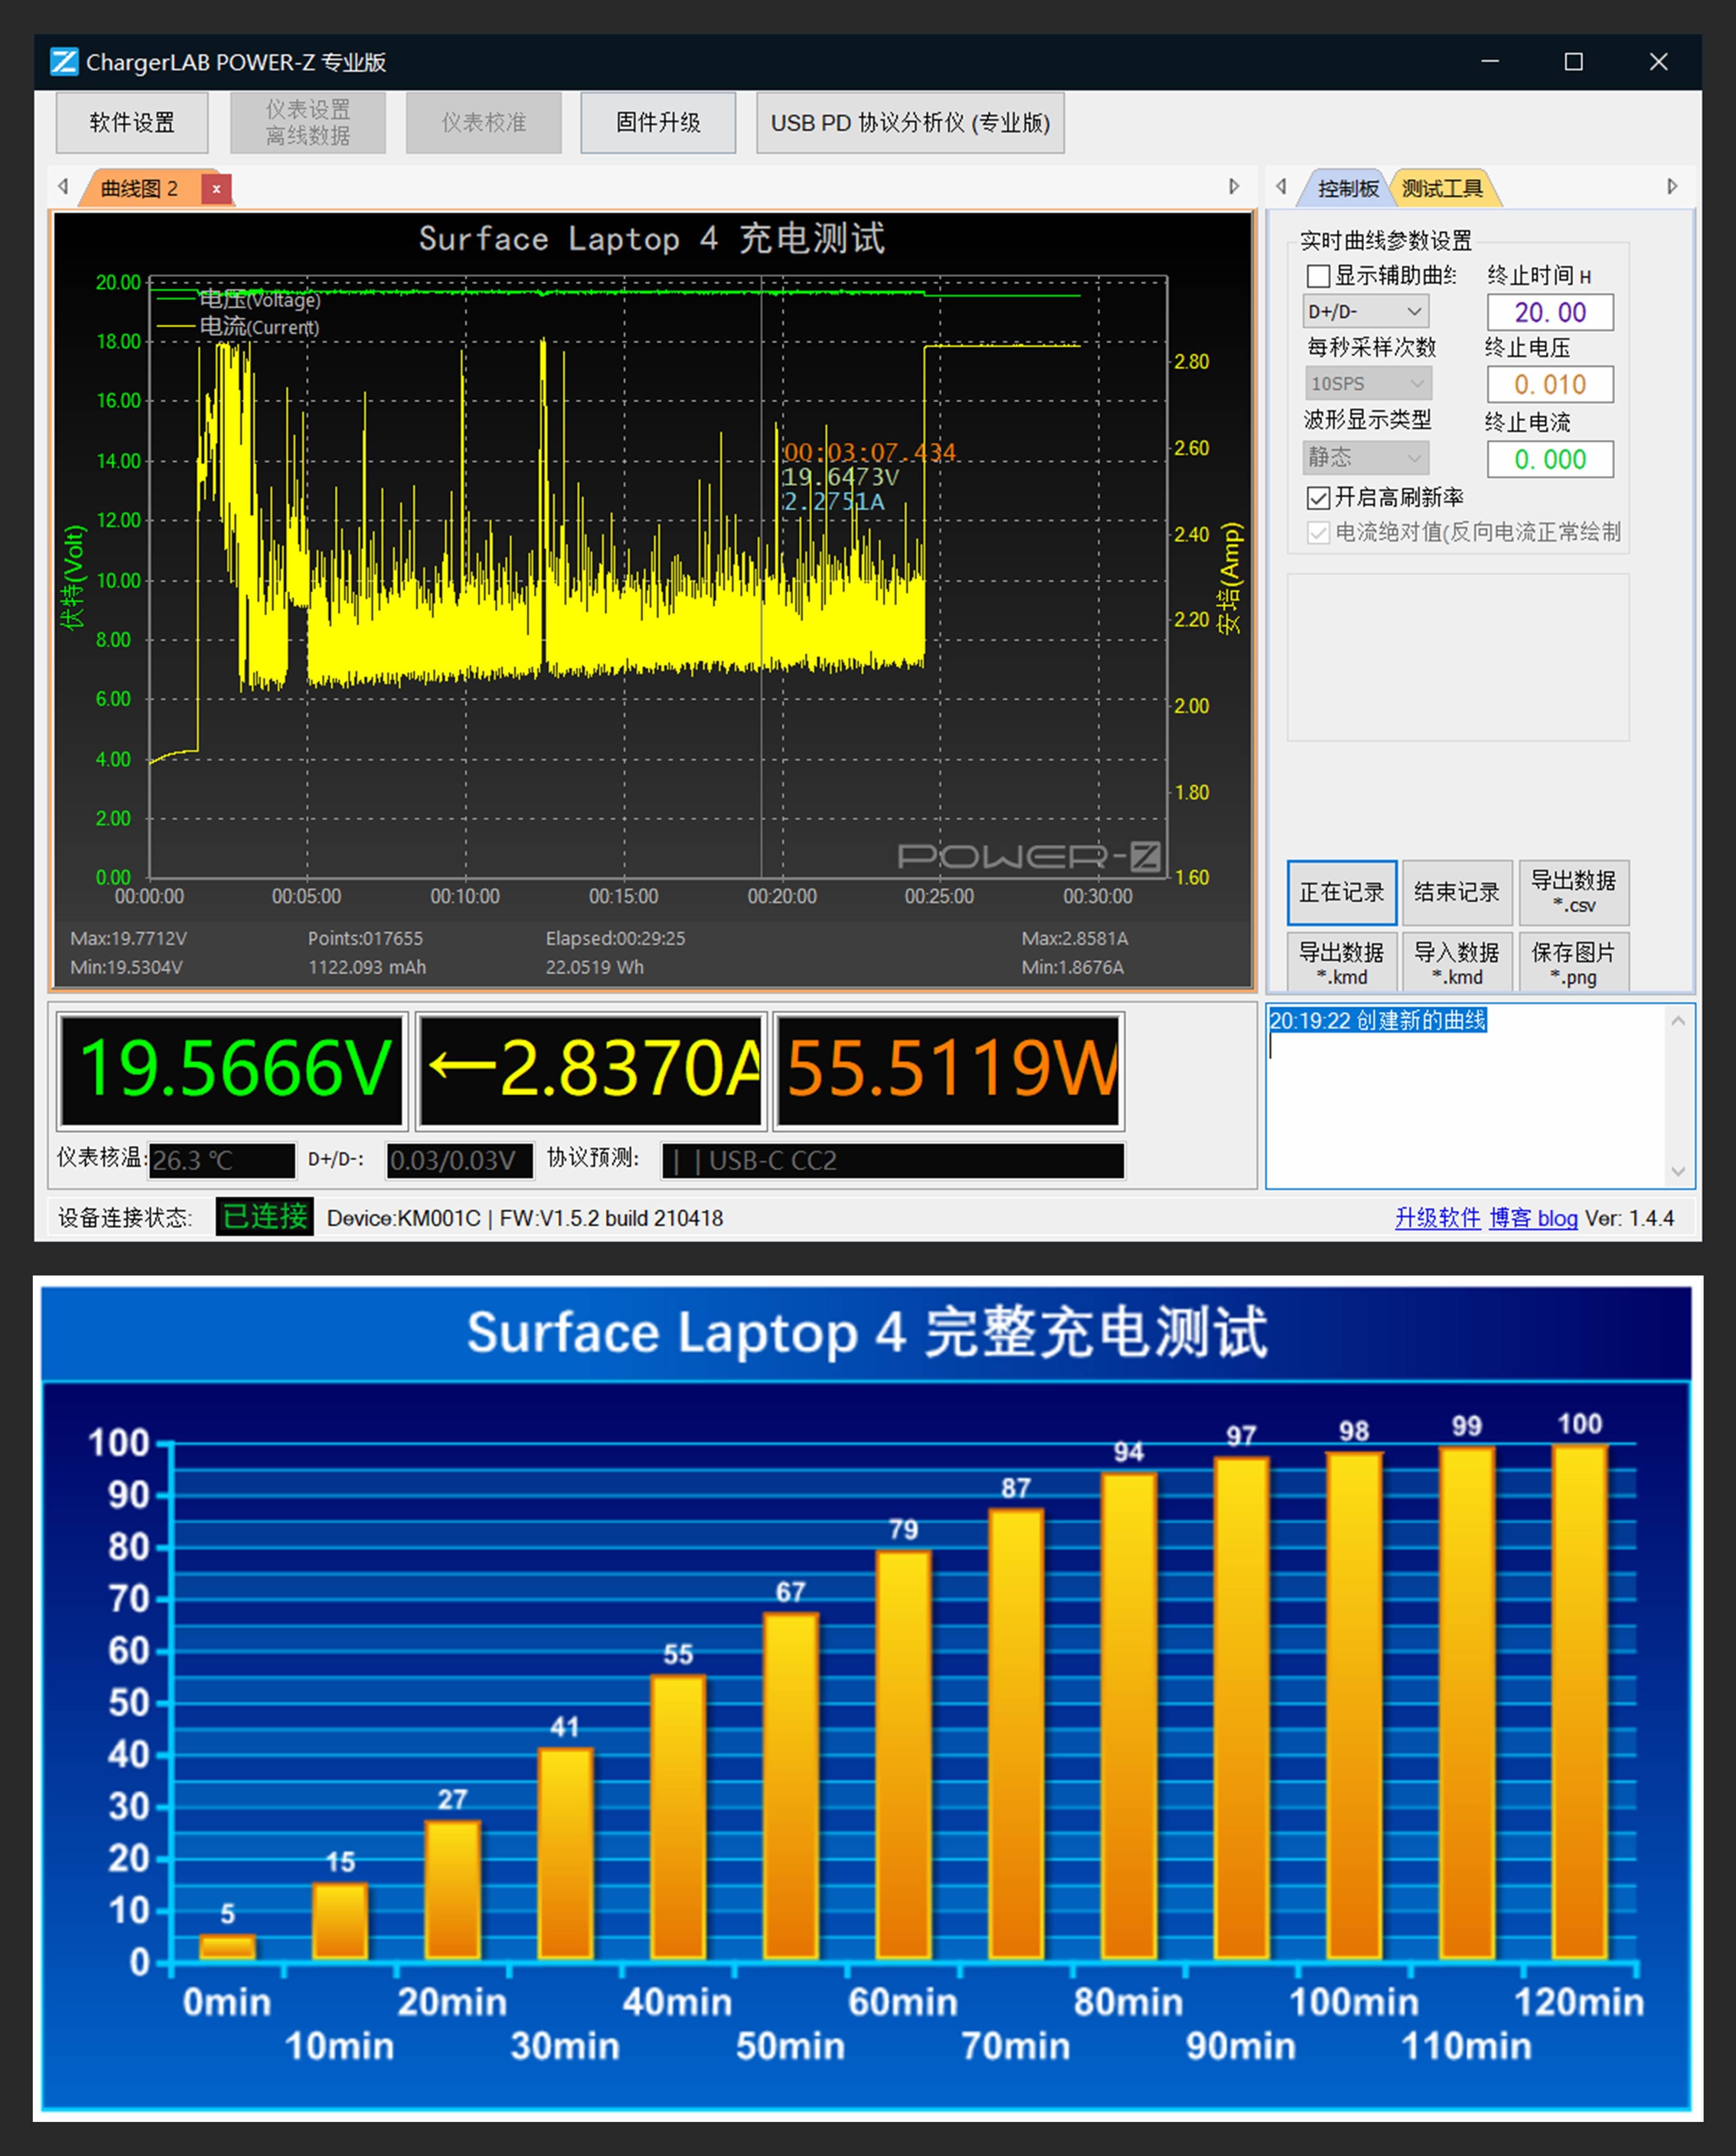This screenshot has height=2156, width=1736.
Task: Click 结束记录 button
Action: (1457, 892)
